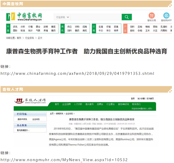Open the 鱼粉 product link
This screenshot has width=174, height=163.
coord(132,31)
